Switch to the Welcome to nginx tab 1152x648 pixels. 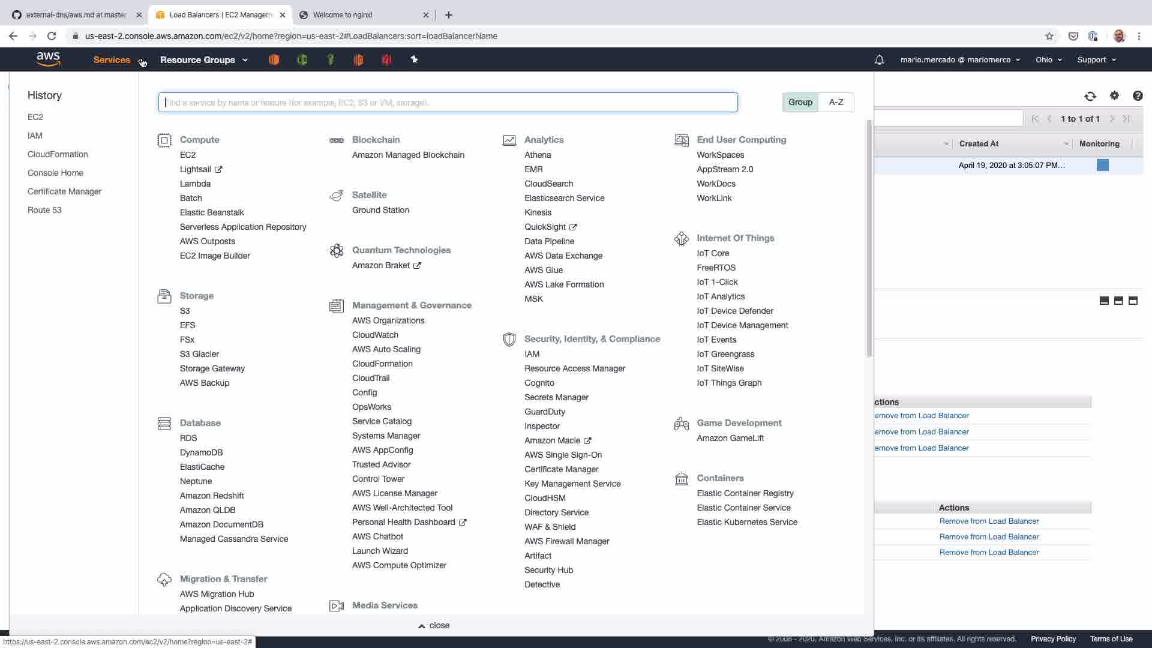pos(343,15)
